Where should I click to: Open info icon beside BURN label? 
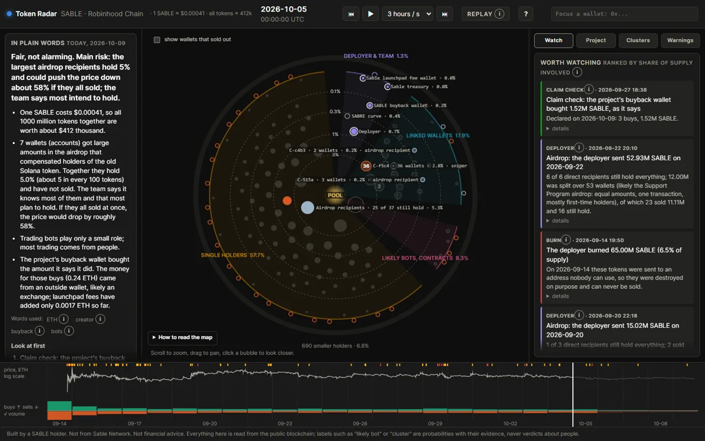(566, 240)
